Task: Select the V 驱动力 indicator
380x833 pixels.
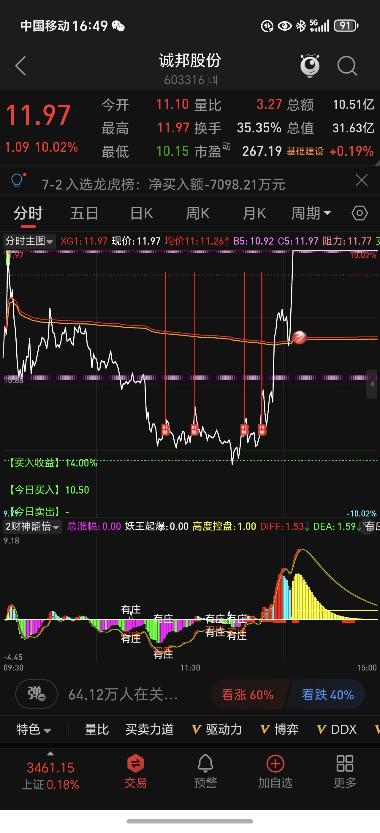Action: [217, 729]
